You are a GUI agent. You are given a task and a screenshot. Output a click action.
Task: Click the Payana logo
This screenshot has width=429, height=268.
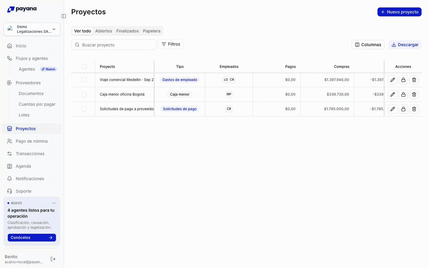click(22, 9)
